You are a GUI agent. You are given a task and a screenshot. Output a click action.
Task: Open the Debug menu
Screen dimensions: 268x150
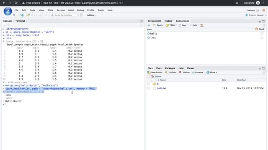point(80,10)
